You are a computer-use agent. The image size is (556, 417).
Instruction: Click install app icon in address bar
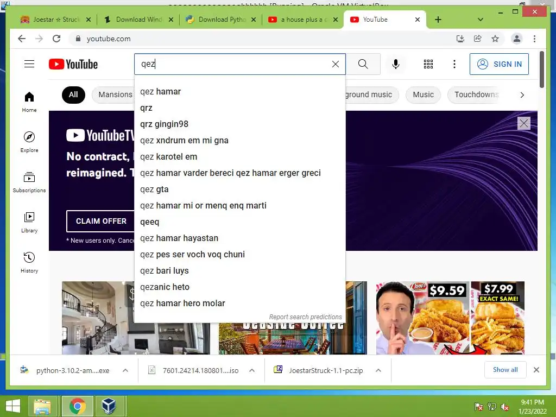click(x=460, y=39)
